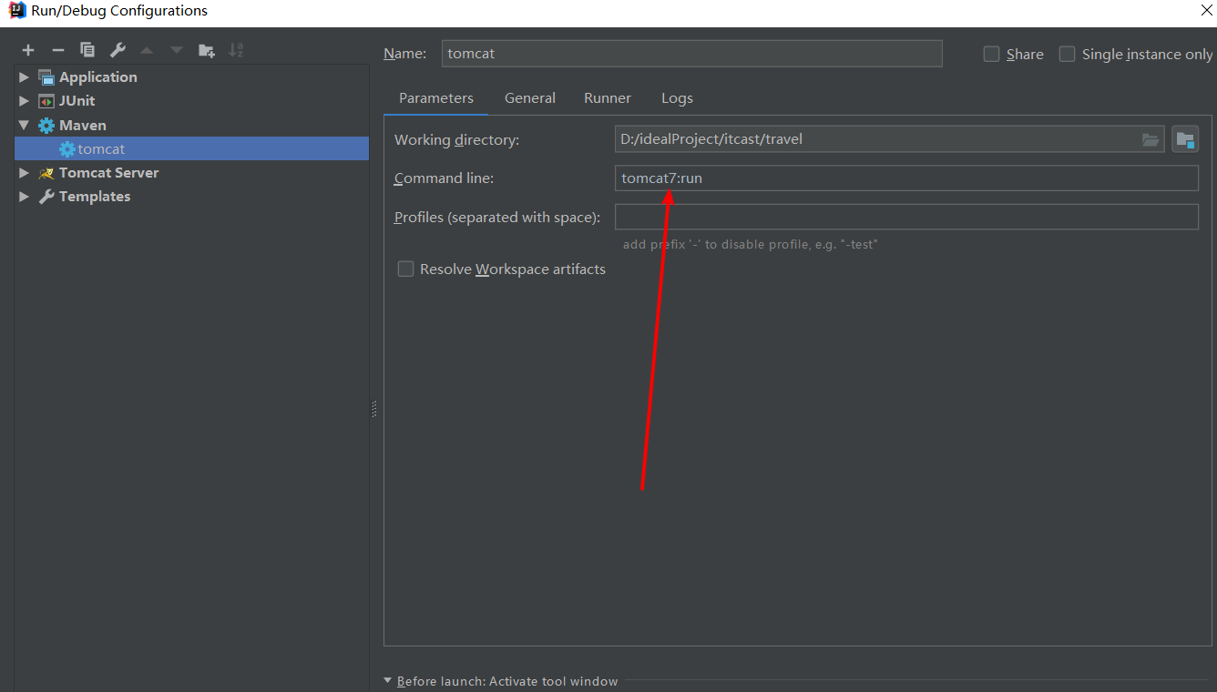Switch to the Runner tab

(x=607, y=97)
